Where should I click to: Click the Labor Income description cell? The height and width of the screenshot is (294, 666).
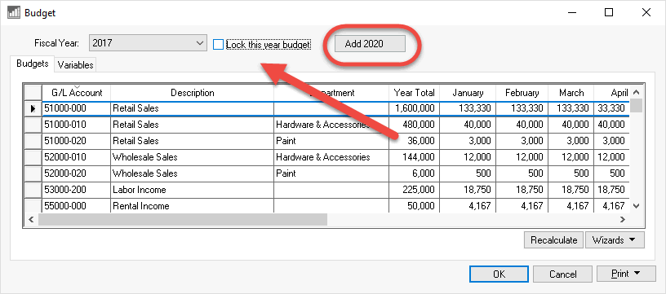tap(193, 190)
